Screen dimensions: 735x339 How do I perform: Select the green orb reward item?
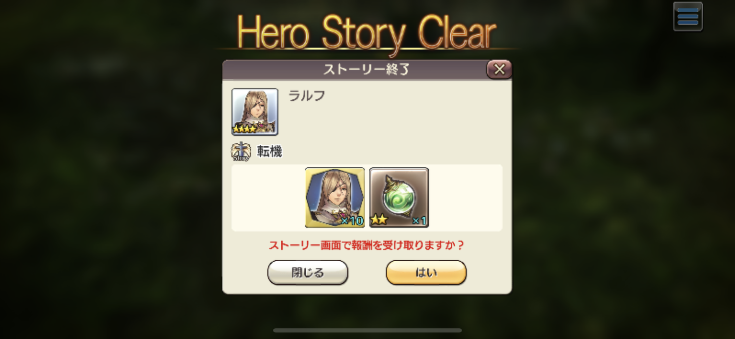pyautogui.click(x=399, y=198)
